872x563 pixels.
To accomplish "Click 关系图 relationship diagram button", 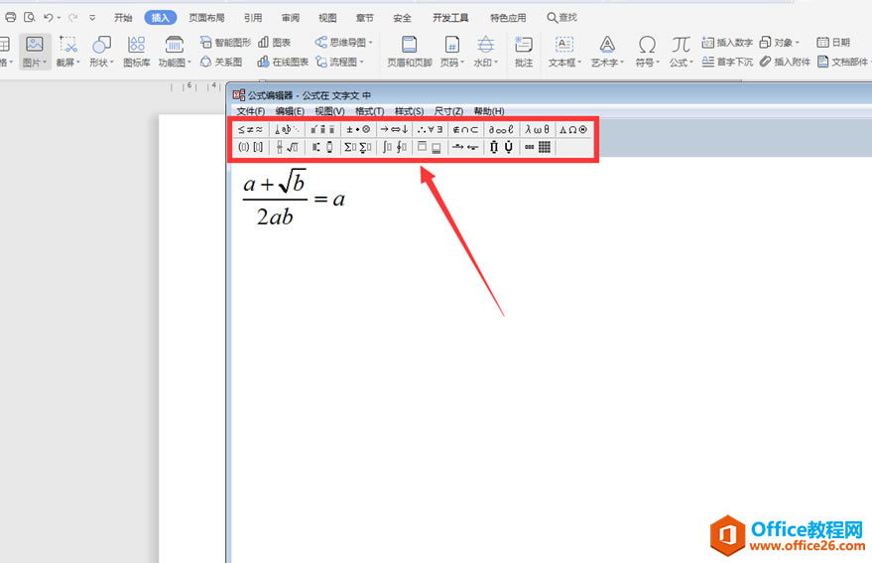I will click(x=221, y=62).
